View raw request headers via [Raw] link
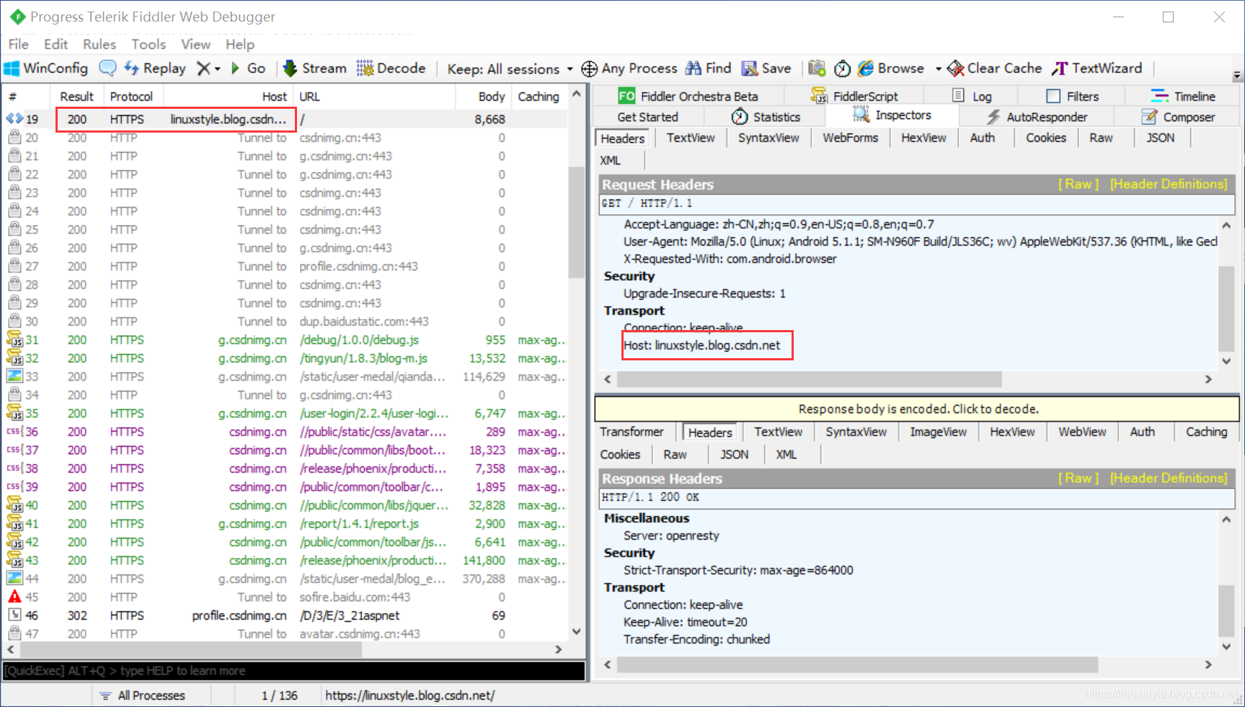 pyautogui.click(x=1078, y=184)
